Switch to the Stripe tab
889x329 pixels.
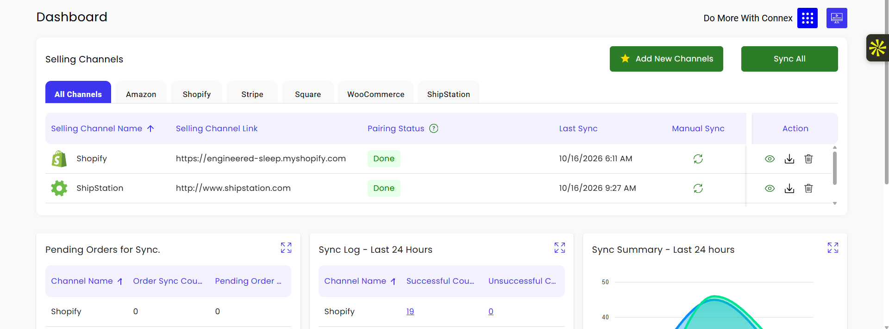tap(252, 92)
